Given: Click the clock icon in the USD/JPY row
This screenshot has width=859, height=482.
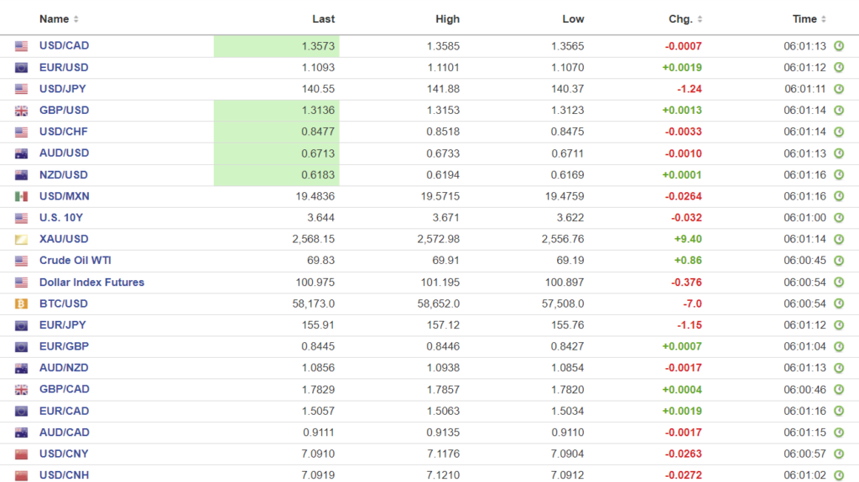Looking at the screenshot, I should click(x=838, y=89).
